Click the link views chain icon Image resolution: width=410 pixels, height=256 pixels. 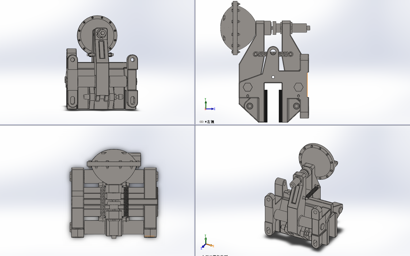[x=202, y=122]
